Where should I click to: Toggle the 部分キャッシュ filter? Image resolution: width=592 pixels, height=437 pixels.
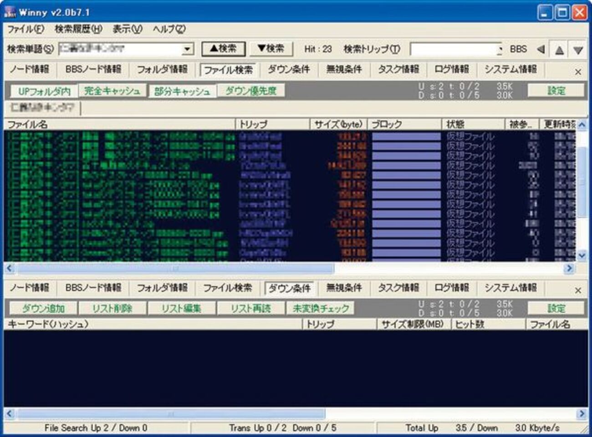(x=184, y=90)
